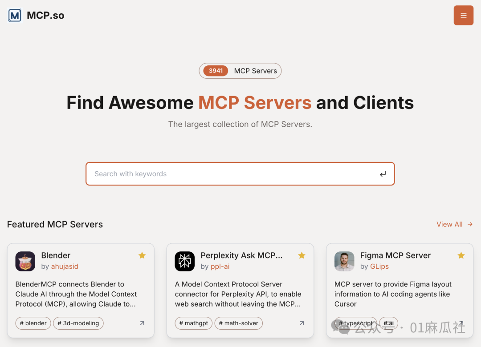
Task: Open author ahujasid profile
Action: (x=65, y=266)
